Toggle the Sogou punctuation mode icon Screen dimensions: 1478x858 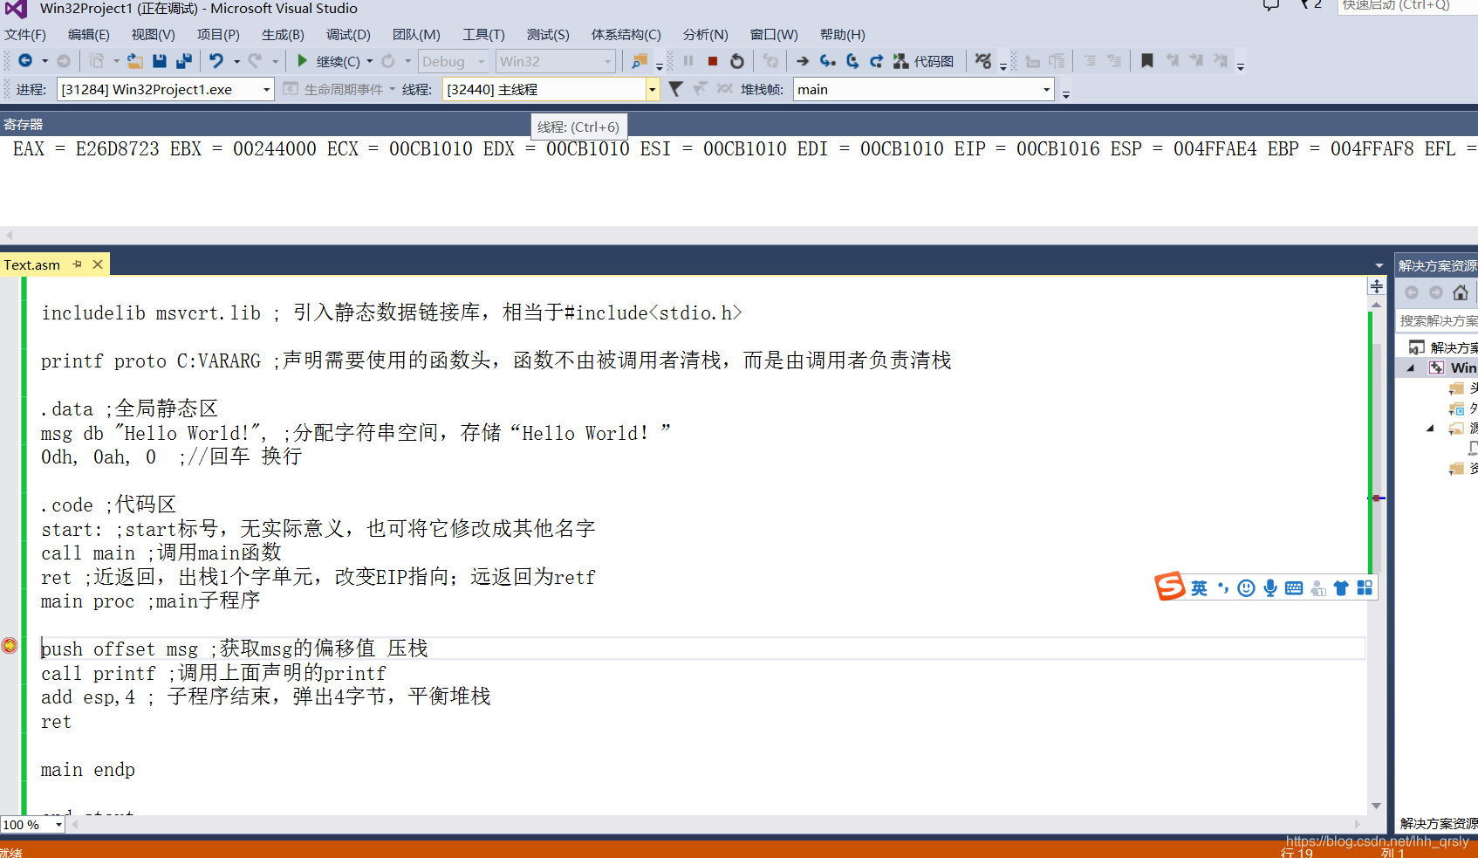point(1223,588)
